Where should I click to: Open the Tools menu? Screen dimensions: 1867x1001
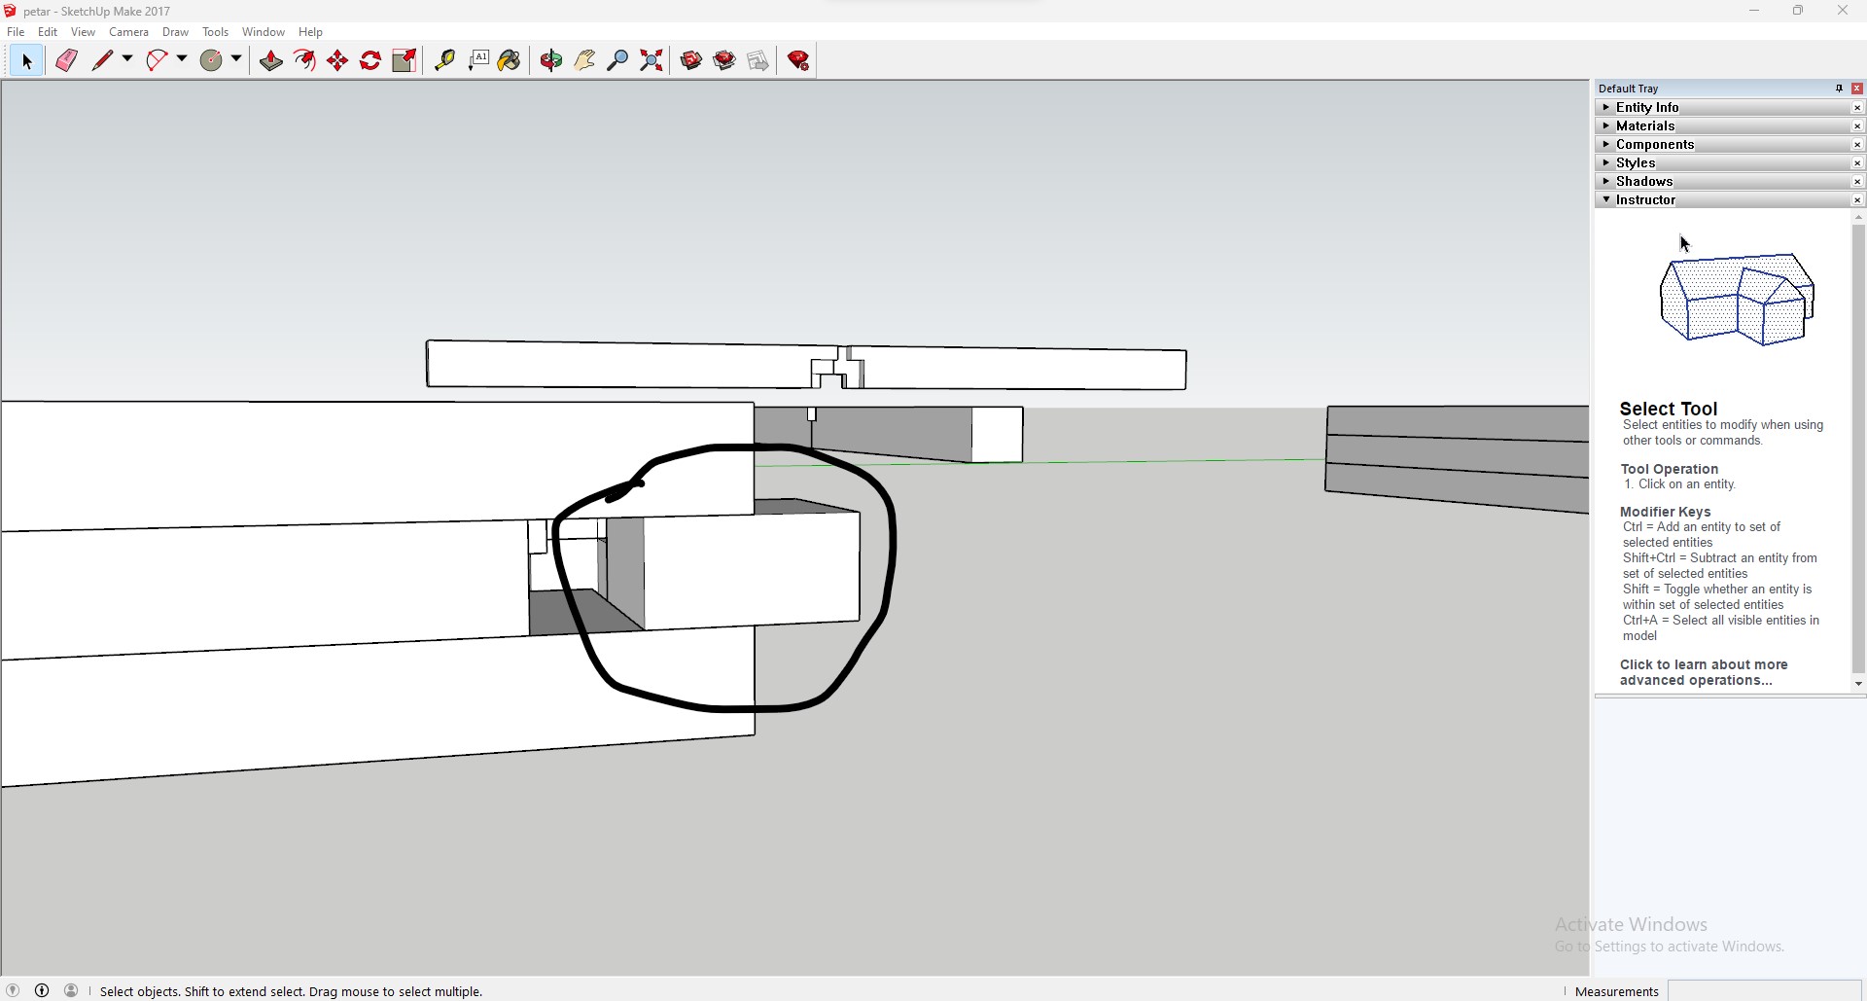tap(216, 32)
